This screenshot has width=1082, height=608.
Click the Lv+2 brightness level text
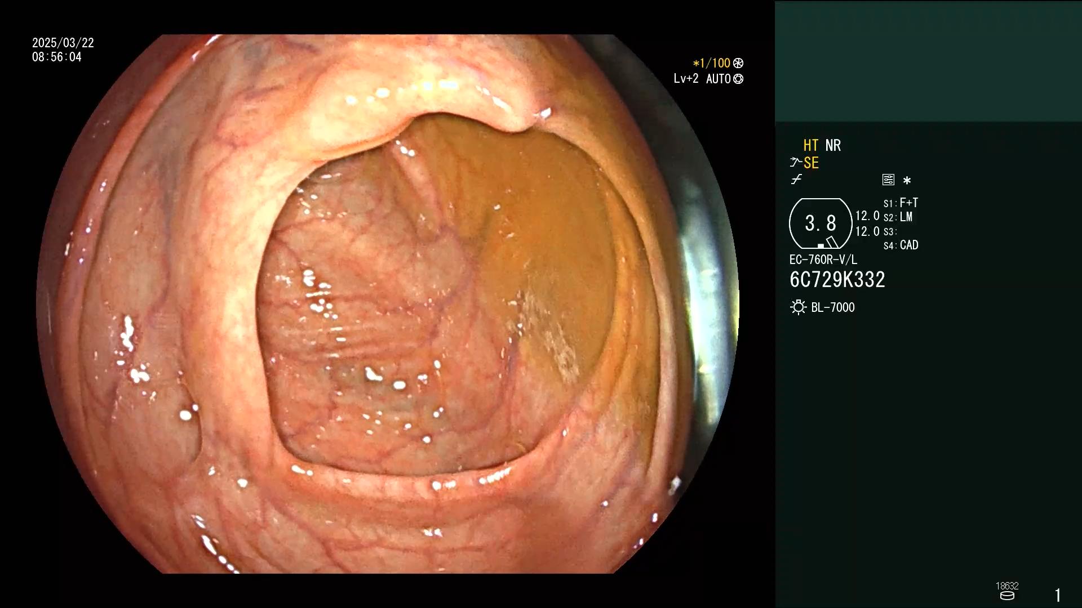pyautogui.click(x=686, y=79)
